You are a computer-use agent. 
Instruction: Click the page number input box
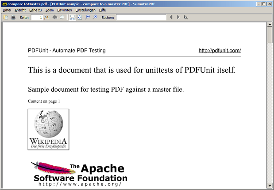tap(37, 17)
